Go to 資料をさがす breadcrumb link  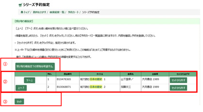point(40,12)
